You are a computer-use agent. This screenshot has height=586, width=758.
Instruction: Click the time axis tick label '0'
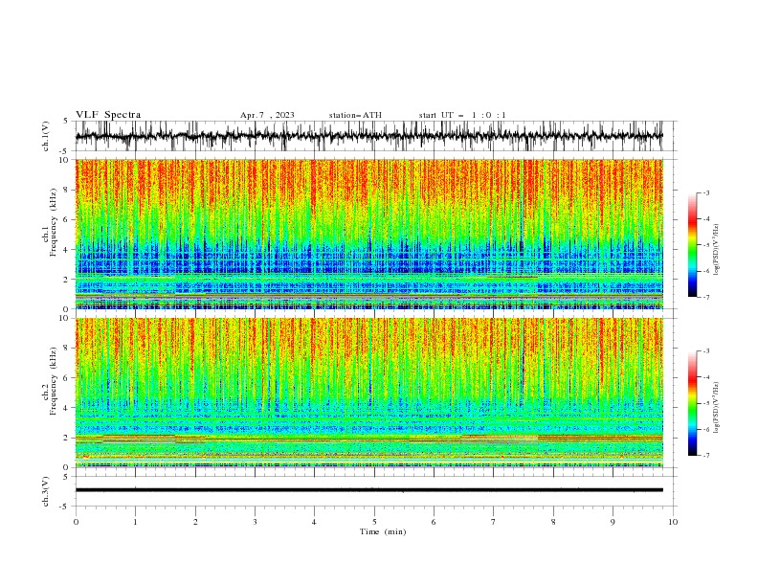point(76,522)
